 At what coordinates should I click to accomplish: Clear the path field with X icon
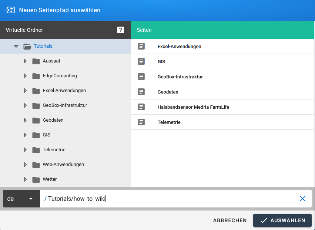pos(302,199)
